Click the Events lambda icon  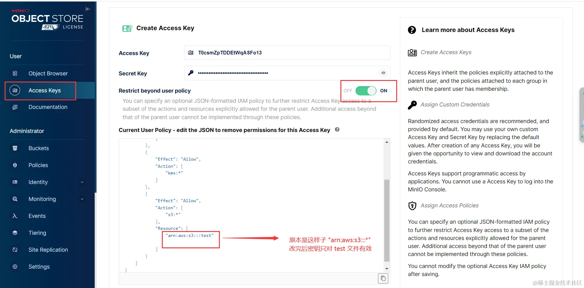pyautogui.click(x=15, y=216)
